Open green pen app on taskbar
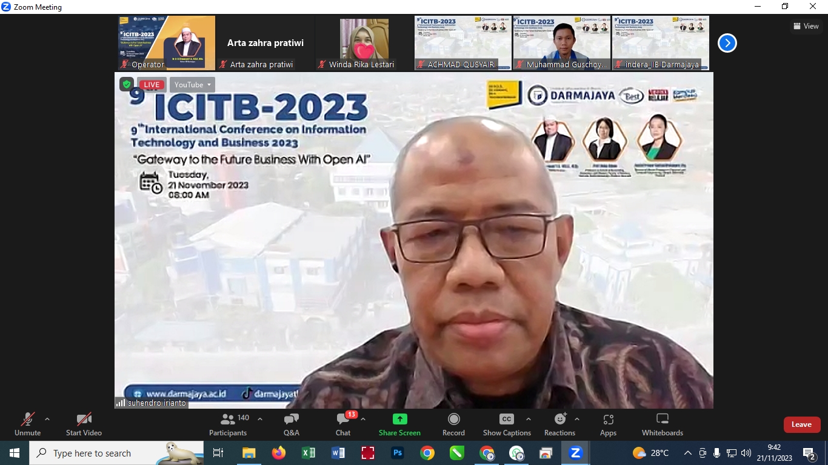The image size is (828, 465). click(x=457, y=453)
